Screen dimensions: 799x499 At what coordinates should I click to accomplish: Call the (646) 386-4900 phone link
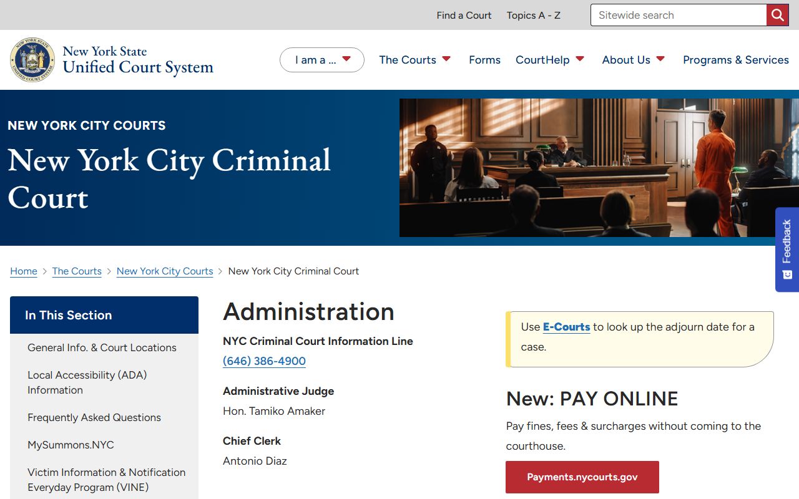coord(264,361)
